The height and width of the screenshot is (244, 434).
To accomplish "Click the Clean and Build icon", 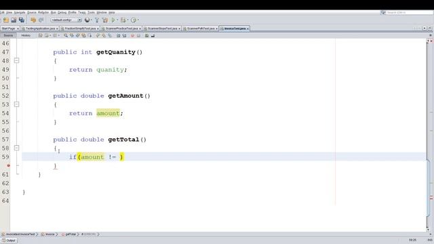I will coord(105,20).
